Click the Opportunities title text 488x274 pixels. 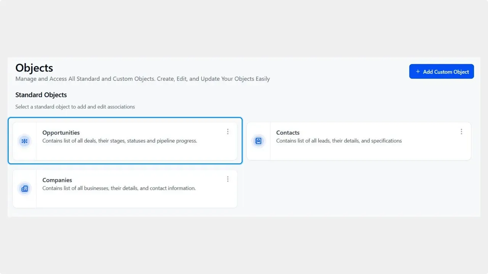tap(61, 132)
